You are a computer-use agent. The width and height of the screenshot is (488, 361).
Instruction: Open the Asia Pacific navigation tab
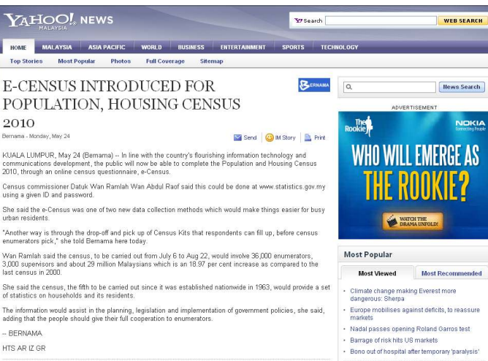pyautogui.click(x=106, y=47)
